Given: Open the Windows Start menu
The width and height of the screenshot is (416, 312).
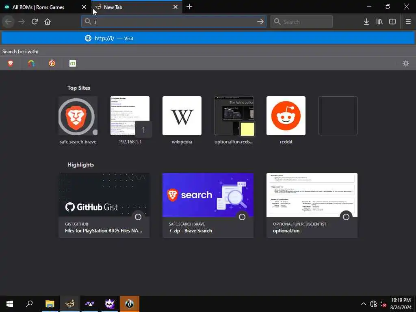Looking at the screenshot, I should [10, 304].
